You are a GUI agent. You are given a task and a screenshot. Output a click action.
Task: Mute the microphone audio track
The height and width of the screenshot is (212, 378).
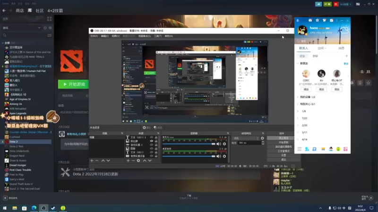[x=218, y=144]
